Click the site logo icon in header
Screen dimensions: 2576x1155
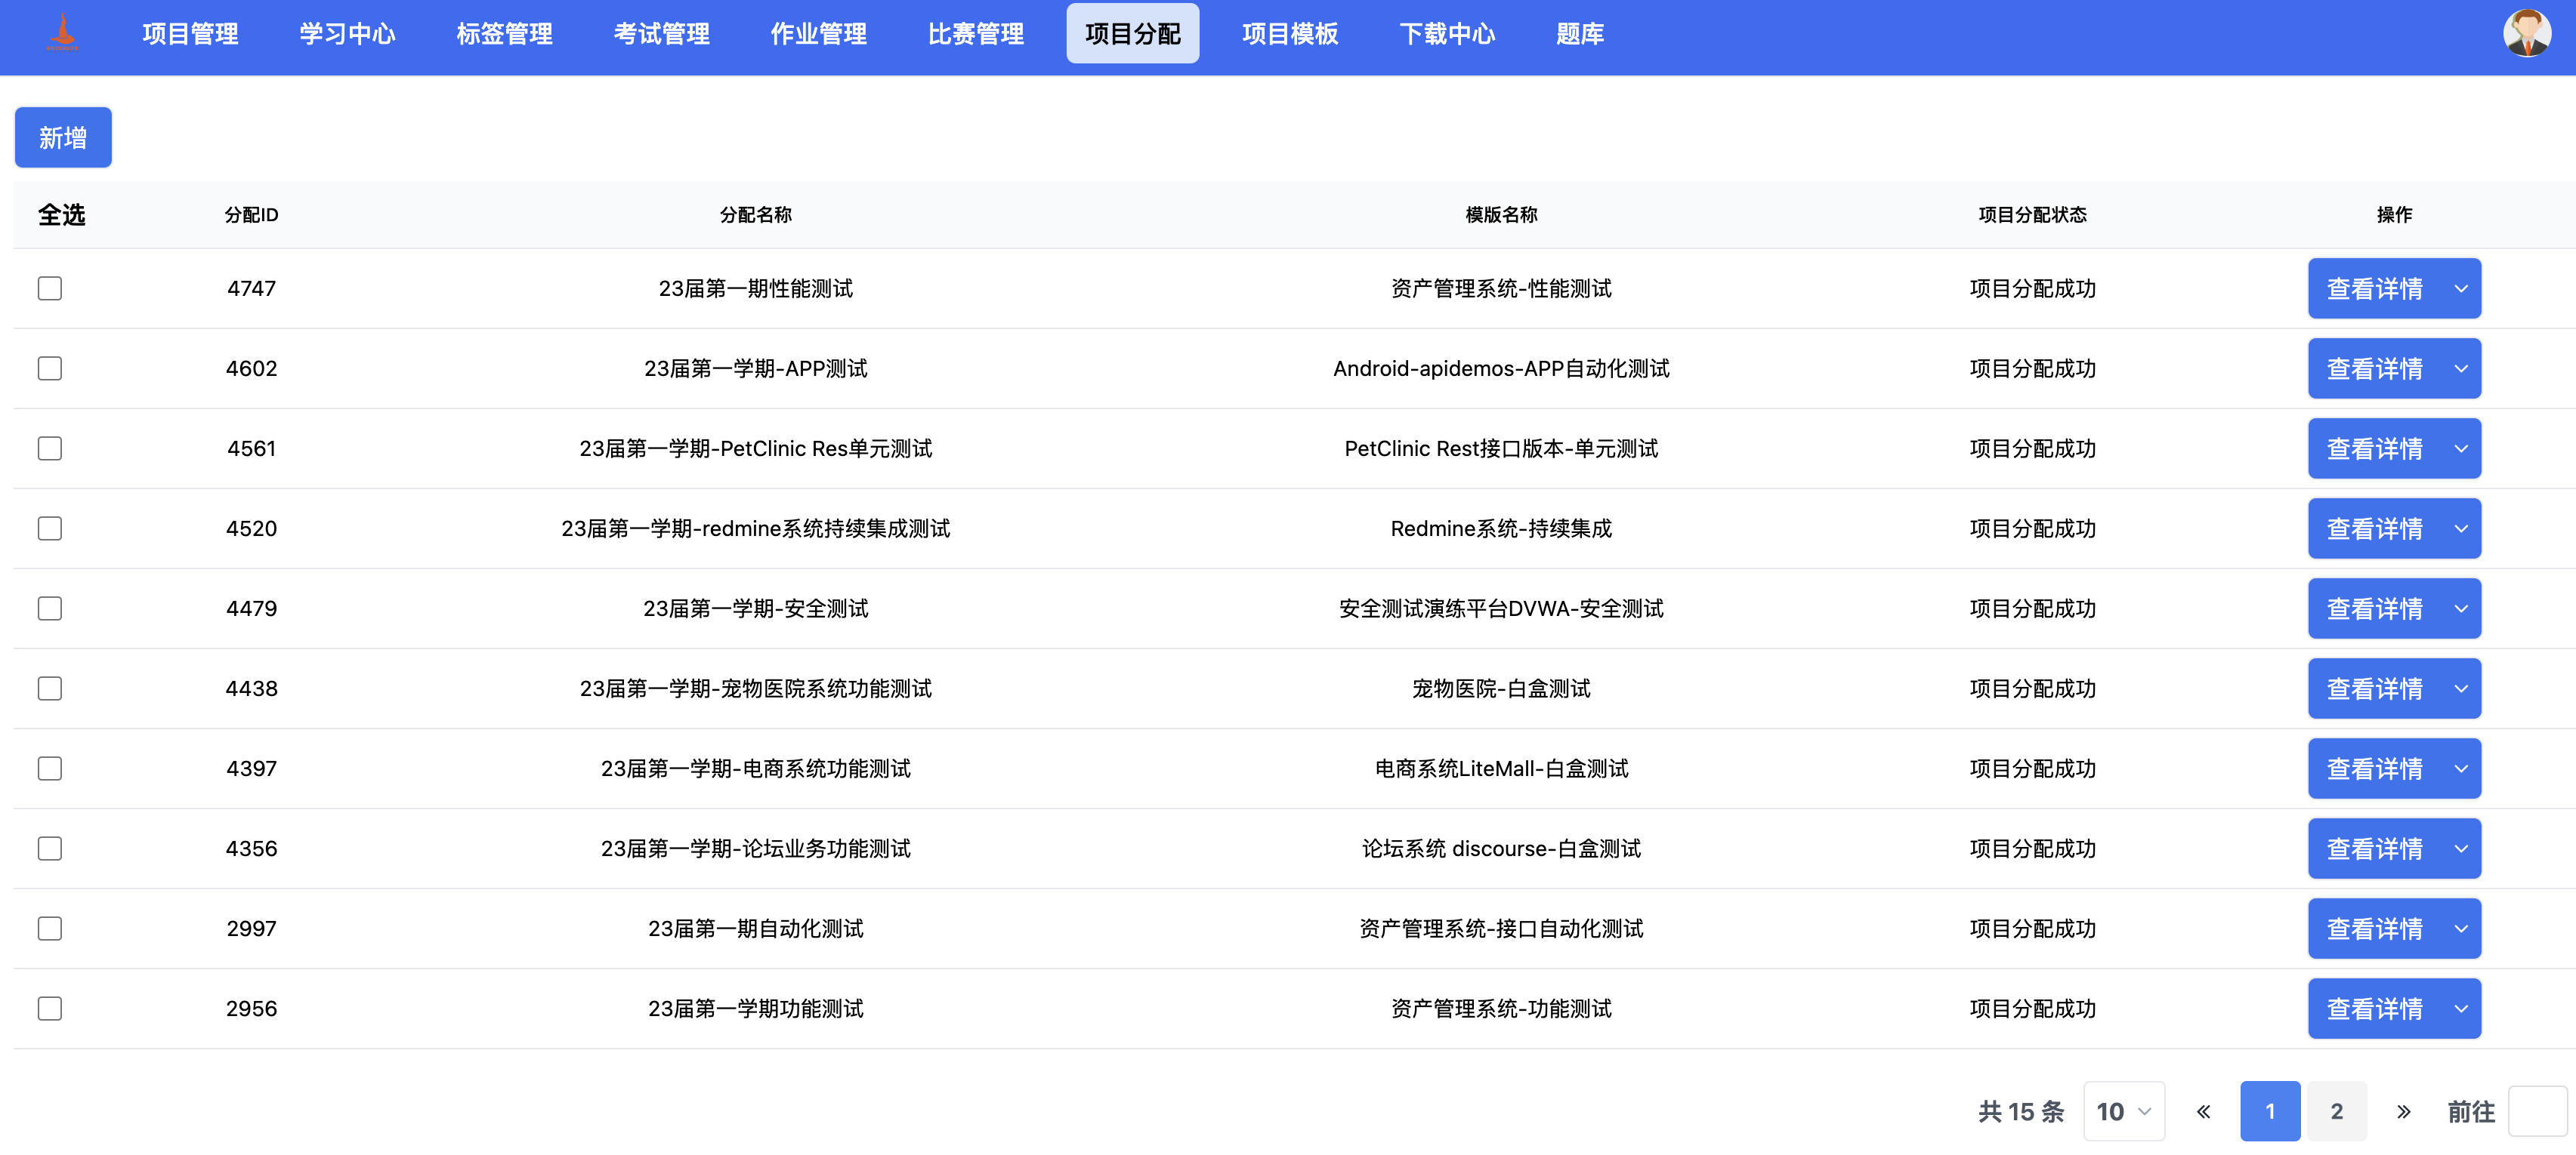(62, 33)
